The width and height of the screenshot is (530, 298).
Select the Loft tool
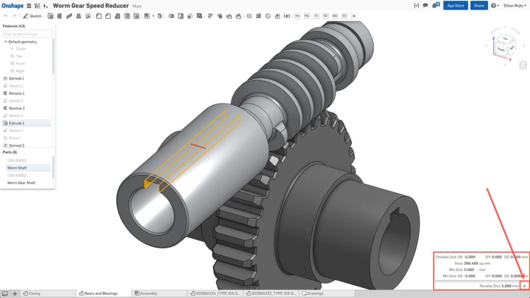click(78, 16)
